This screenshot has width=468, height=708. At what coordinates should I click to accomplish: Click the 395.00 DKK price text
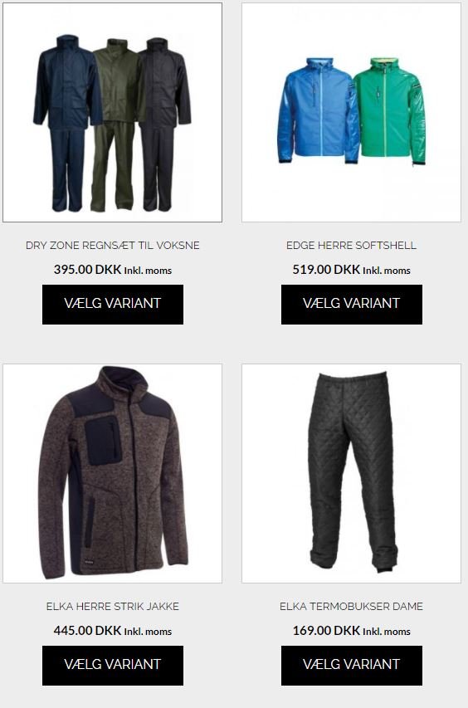[88, 270]
